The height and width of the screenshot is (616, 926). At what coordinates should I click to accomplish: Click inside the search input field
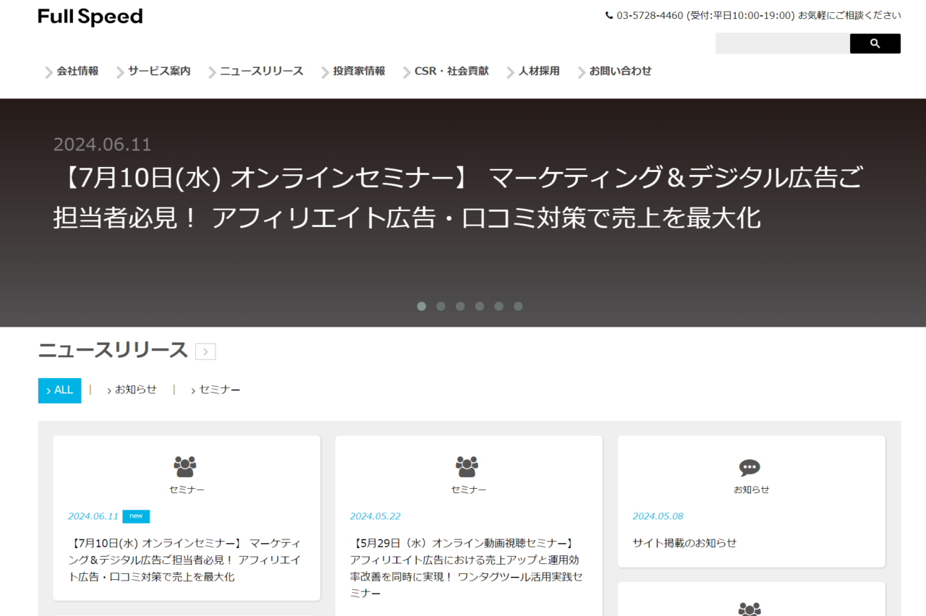click(x=783, y=43)
